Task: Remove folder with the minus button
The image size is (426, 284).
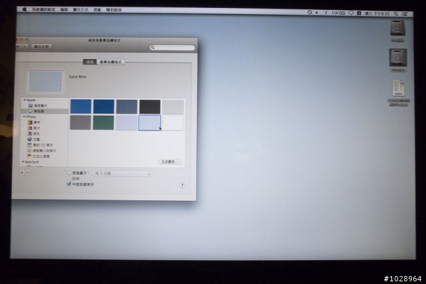Action: click(27, 172)
